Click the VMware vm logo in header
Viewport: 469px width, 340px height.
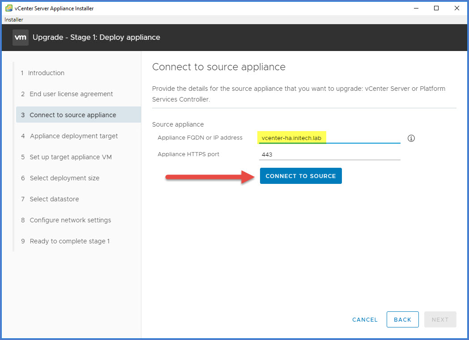(21, 38)
